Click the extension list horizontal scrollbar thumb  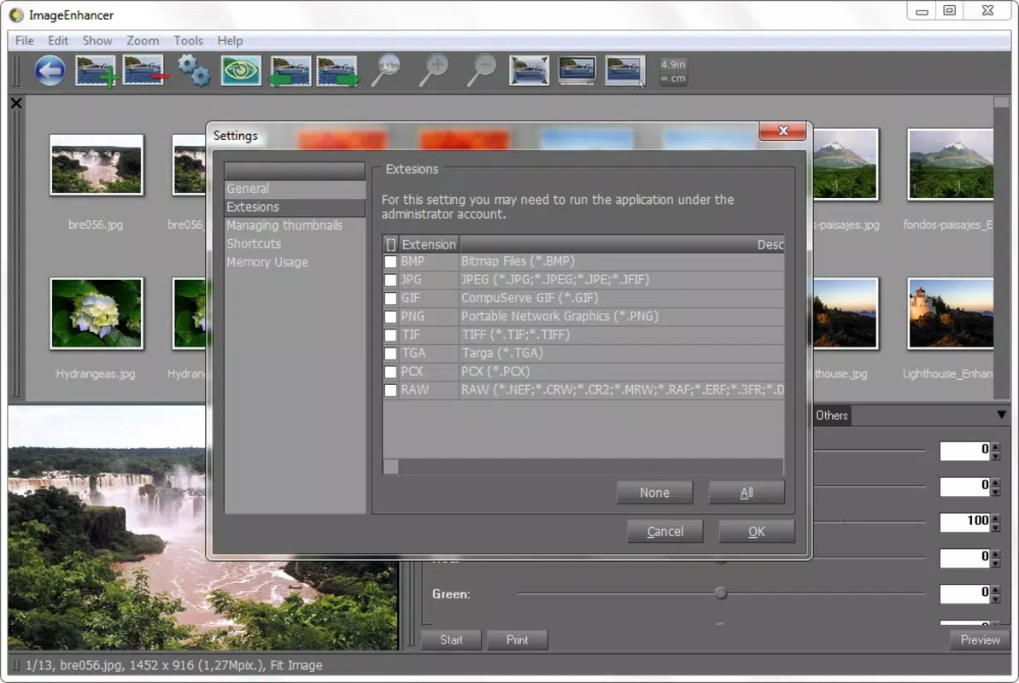(390, 466)
